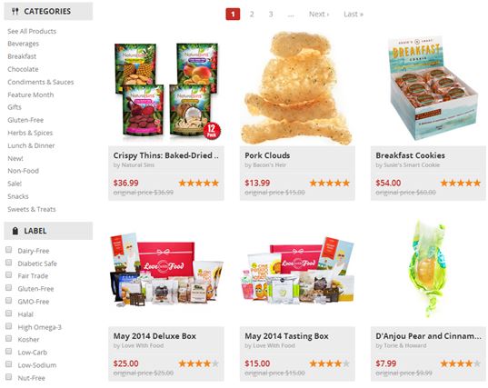Tick the Kosher label checkbox

(x=9, y=339)
